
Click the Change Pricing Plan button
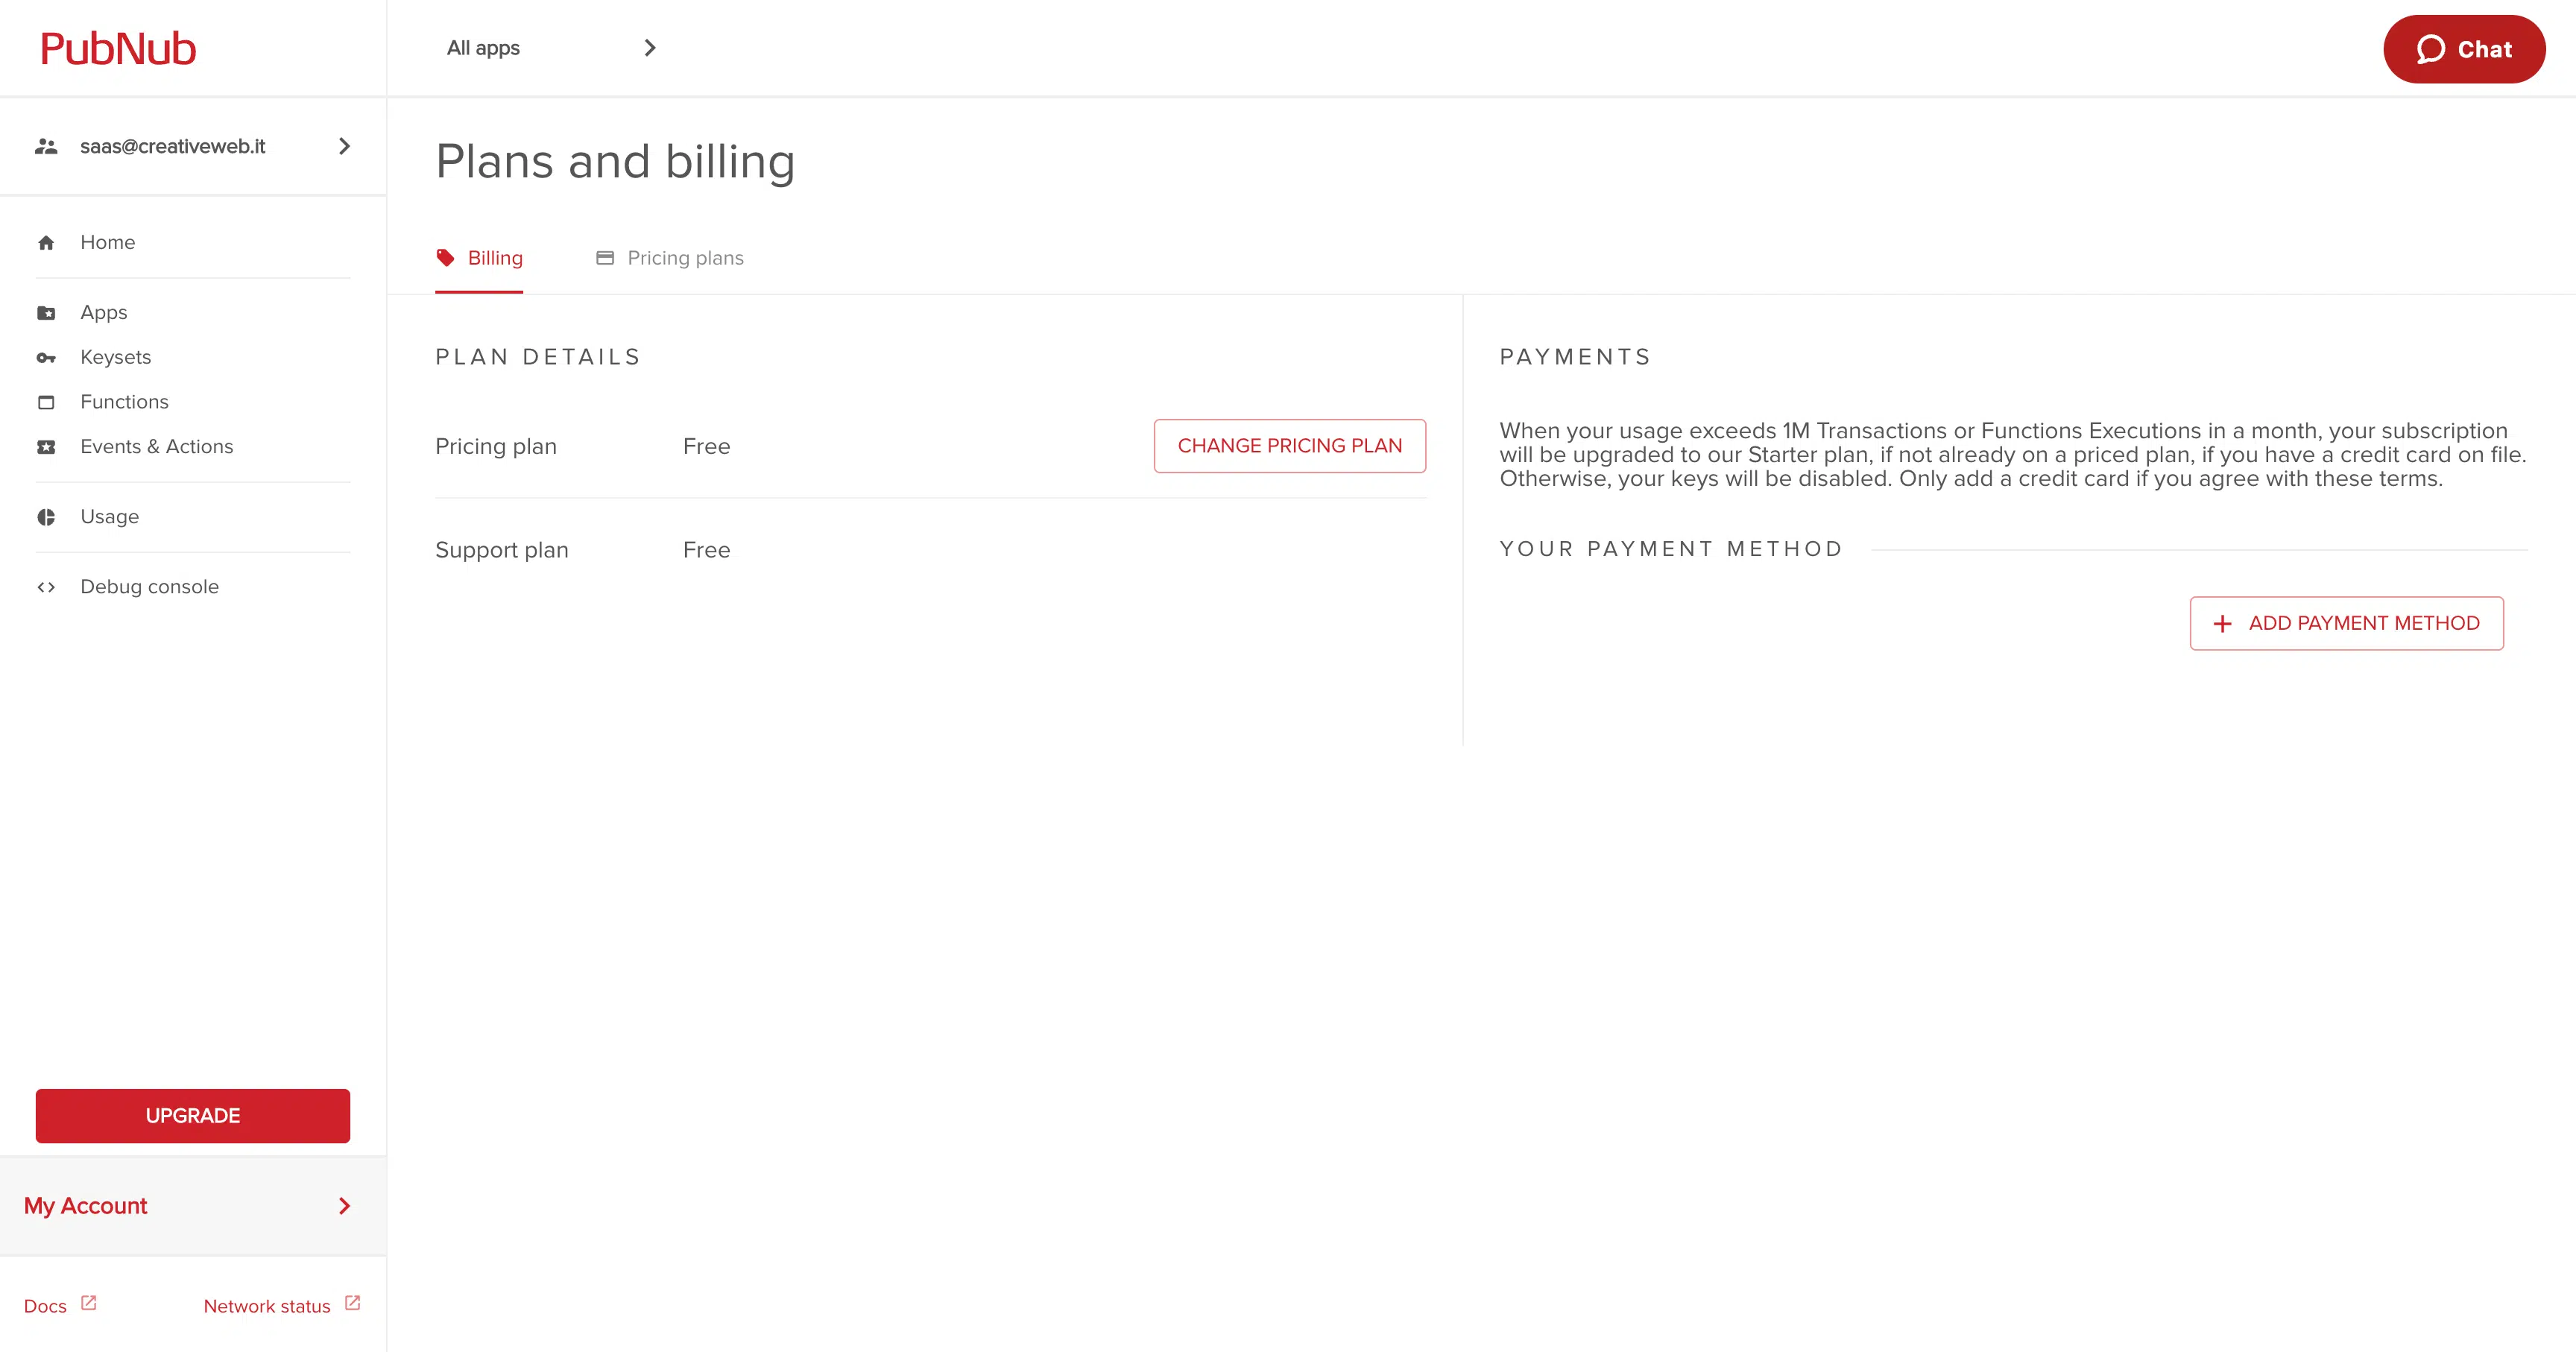point(1290,446)
